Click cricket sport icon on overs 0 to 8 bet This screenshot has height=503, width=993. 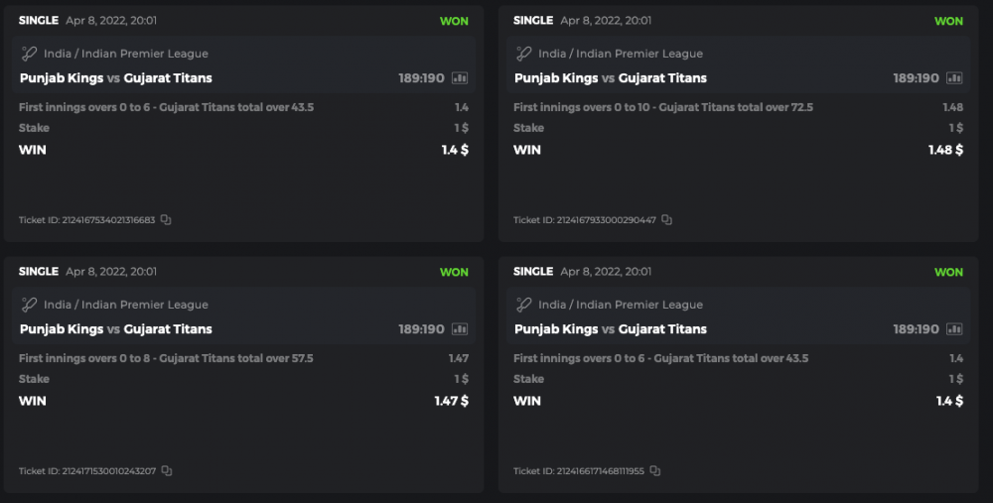pos(30,305)
